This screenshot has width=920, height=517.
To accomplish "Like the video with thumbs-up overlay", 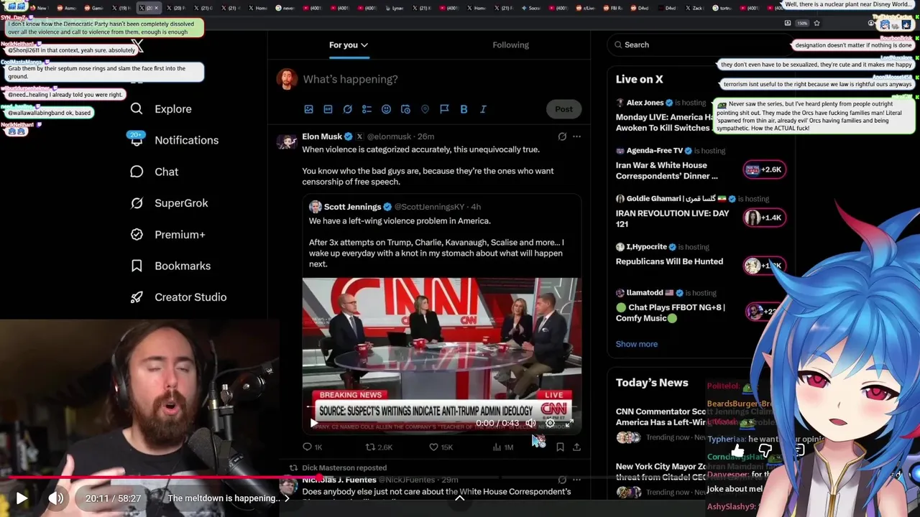I will tap(738, 451).
